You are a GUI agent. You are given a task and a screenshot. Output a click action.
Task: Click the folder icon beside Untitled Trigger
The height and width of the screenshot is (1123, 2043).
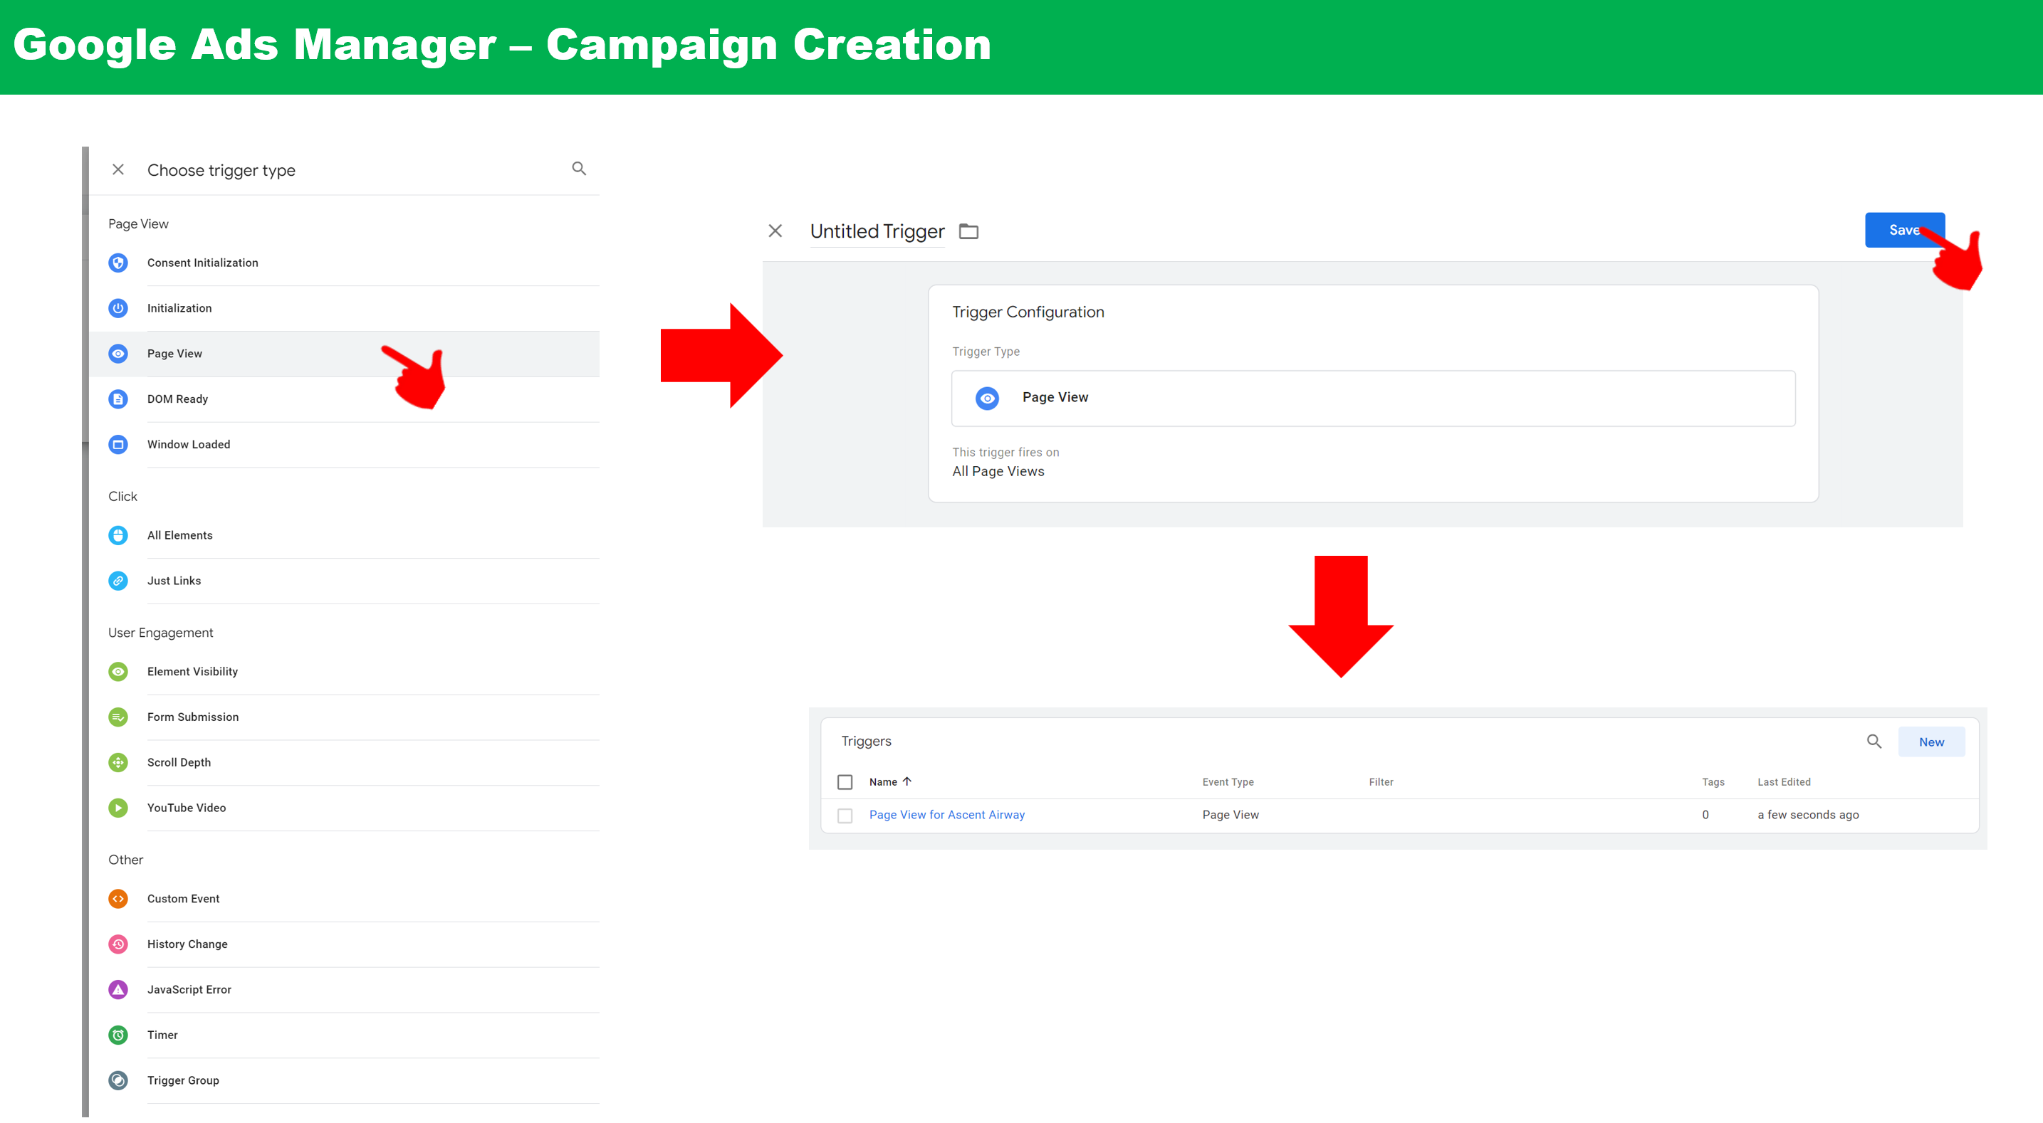coord(968,231)
